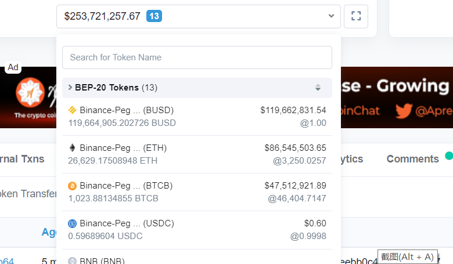Screen dimensions: 453x264
Task: Open the Binance-Peg BTCB token entry
Action: click(x=197, y=192)
